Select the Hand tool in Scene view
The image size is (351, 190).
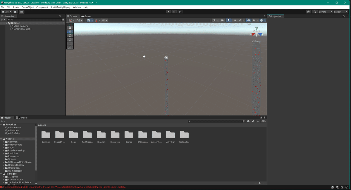(x=70, y=27)
